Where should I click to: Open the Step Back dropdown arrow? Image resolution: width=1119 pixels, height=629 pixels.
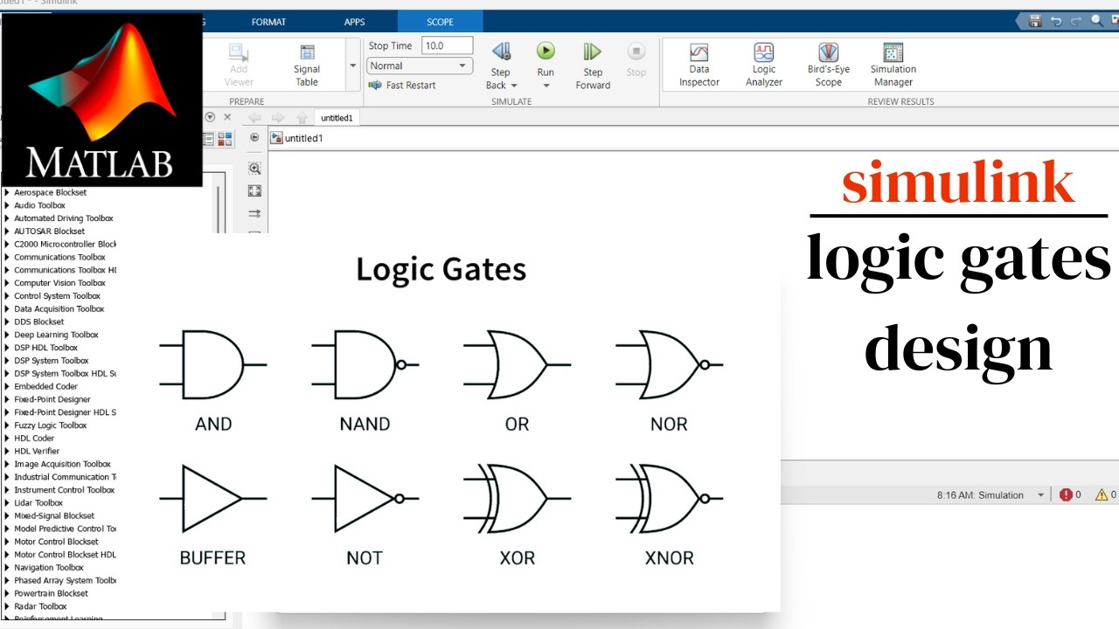[514, 86]
